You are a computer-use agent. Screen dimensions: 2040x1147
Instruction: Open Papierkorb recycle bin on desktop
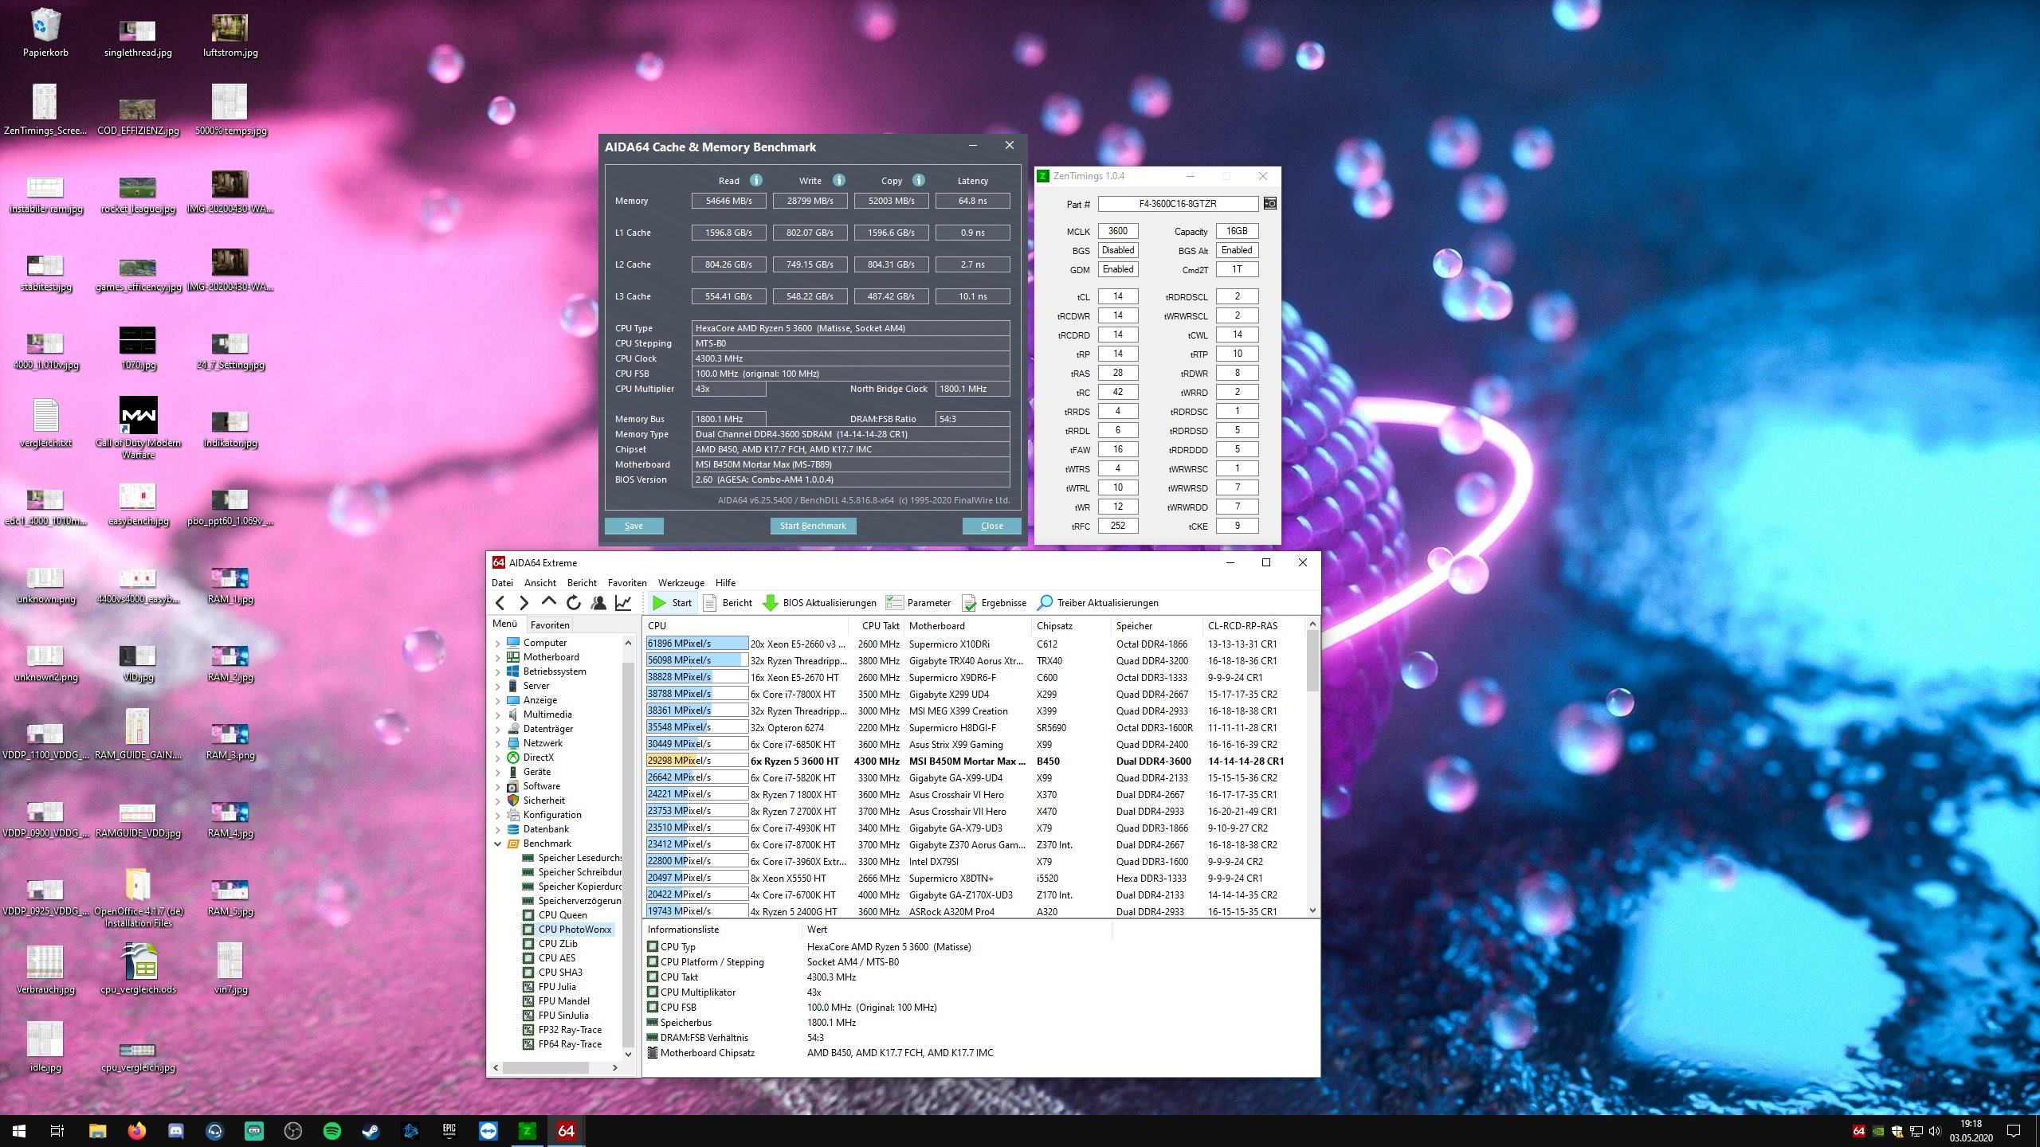45,33
